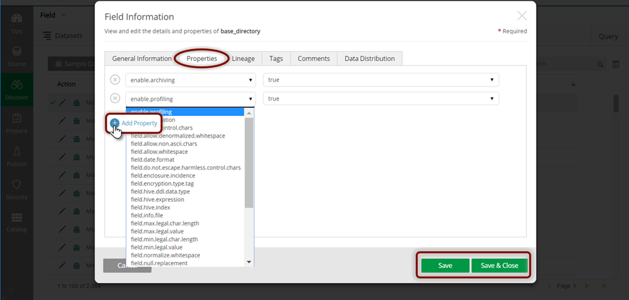629x300 pixels.
Task: Remove the enable.profiling property row
Action: [x=115, y=99]
